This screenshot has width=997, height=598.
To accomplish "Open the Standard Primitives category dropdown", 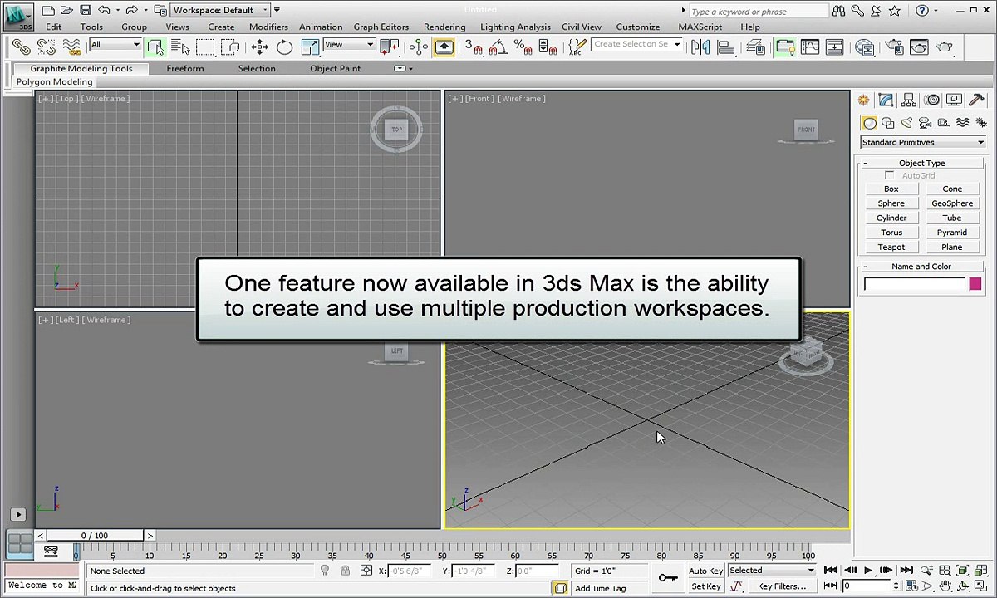I will click(922, 142).
